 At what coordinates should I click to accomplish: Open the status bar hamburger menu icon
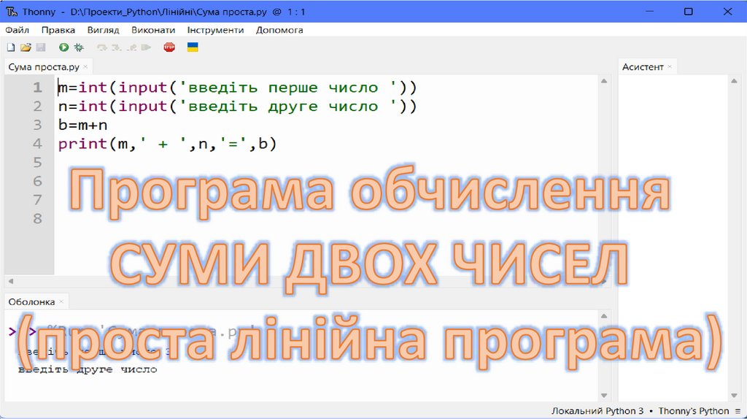738,411
